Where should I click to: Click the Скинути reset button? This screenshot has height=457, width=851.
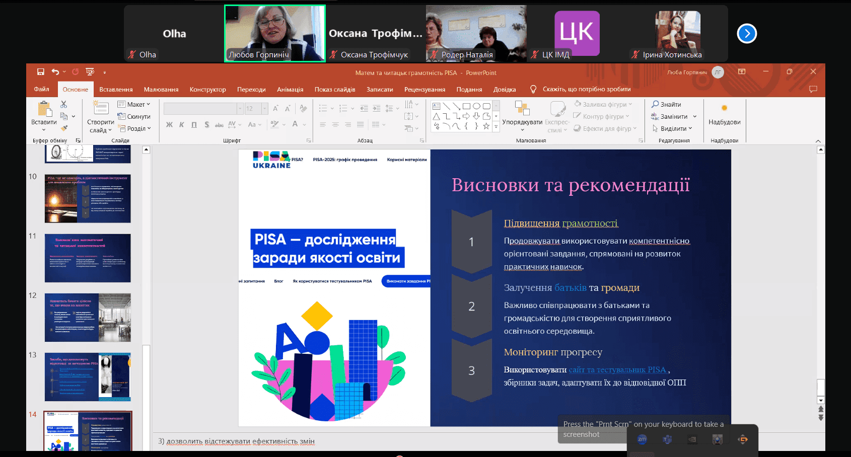(x=134, y=116)
